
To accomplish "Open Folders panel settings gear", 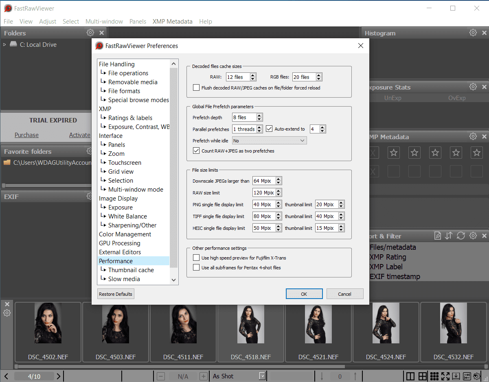I will pos(90,33).
